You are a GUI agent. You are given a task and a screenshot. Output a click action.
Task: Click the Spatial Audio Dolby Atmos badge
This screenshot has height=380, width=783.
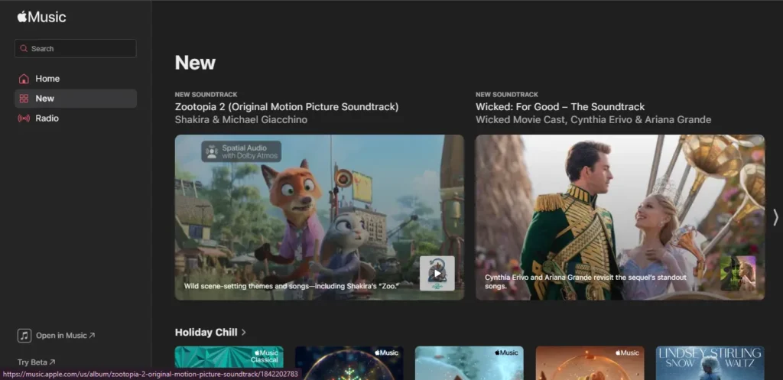[241, 151]
